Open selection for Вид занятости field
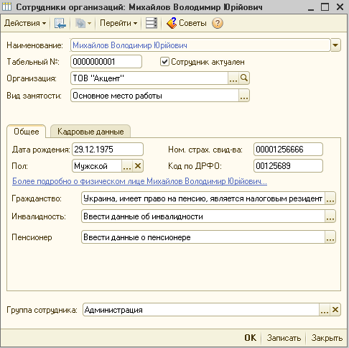The width and height of the screenshot is (349, 348). coord(244,96)
